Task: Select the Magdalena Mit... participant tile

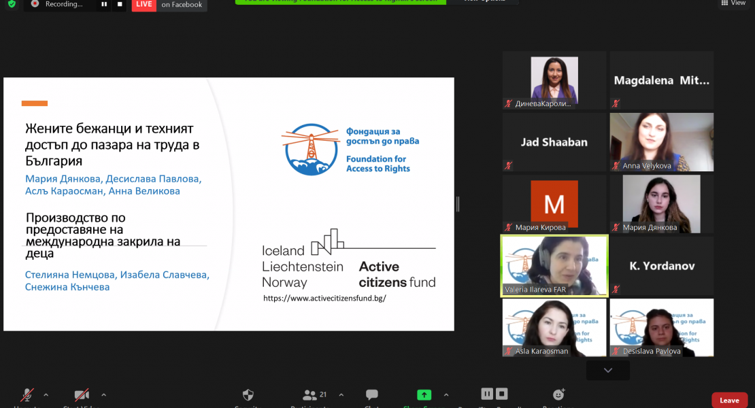Action: pos(662,80)
